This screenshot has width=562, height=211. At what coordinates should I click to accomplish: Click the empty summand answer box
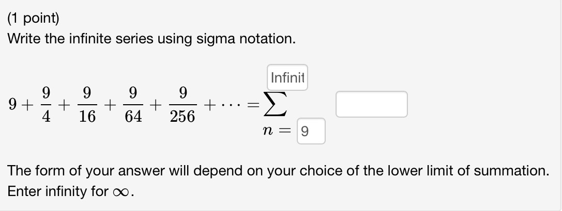(371, 104)
